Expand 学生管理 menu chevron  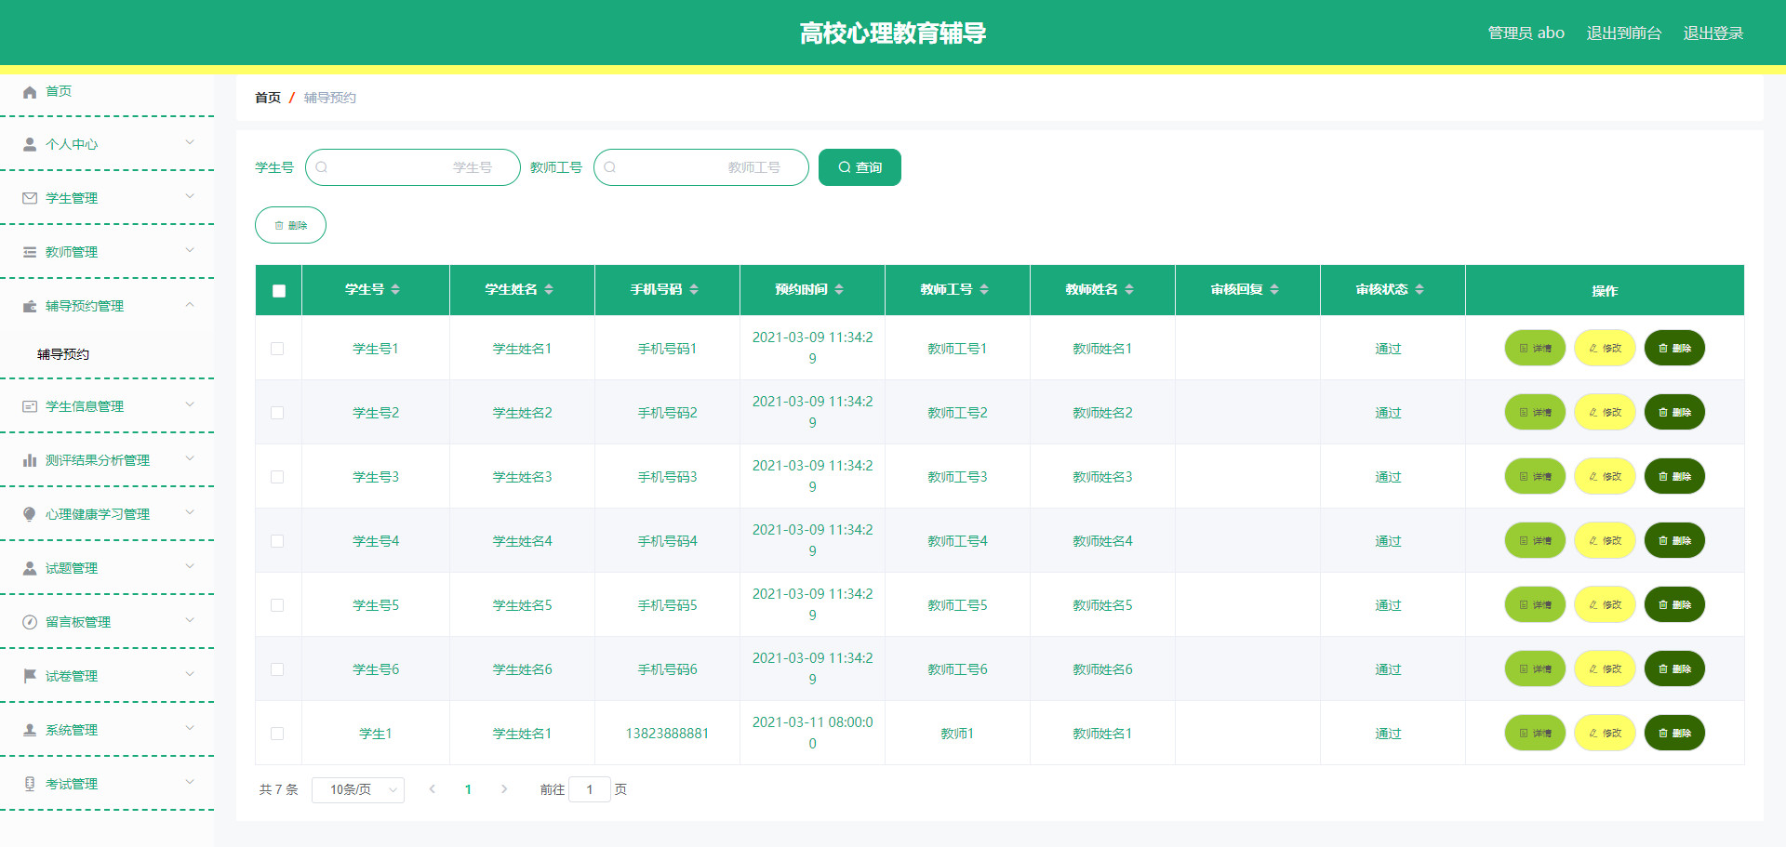click(190, 196)
